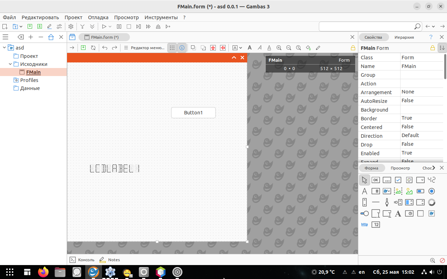Select the ProgressBar control in toolbox
The image size is (447, 279).
(x=420, y=191)
